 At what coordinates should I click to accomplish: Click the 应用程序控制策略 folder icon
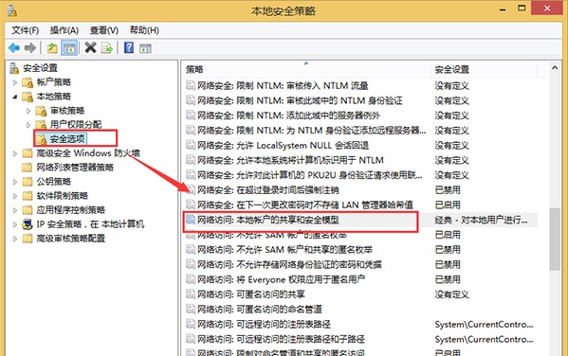pyautogui.click(x=27, y=210)
